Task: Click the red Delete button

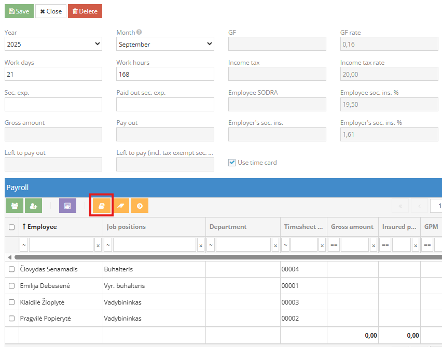Action: [85, 11]
